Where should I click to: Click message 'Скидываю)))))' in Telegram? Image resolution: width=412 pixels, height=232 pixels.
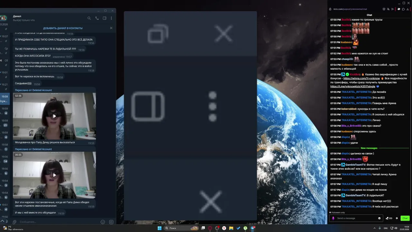[23, 84]
